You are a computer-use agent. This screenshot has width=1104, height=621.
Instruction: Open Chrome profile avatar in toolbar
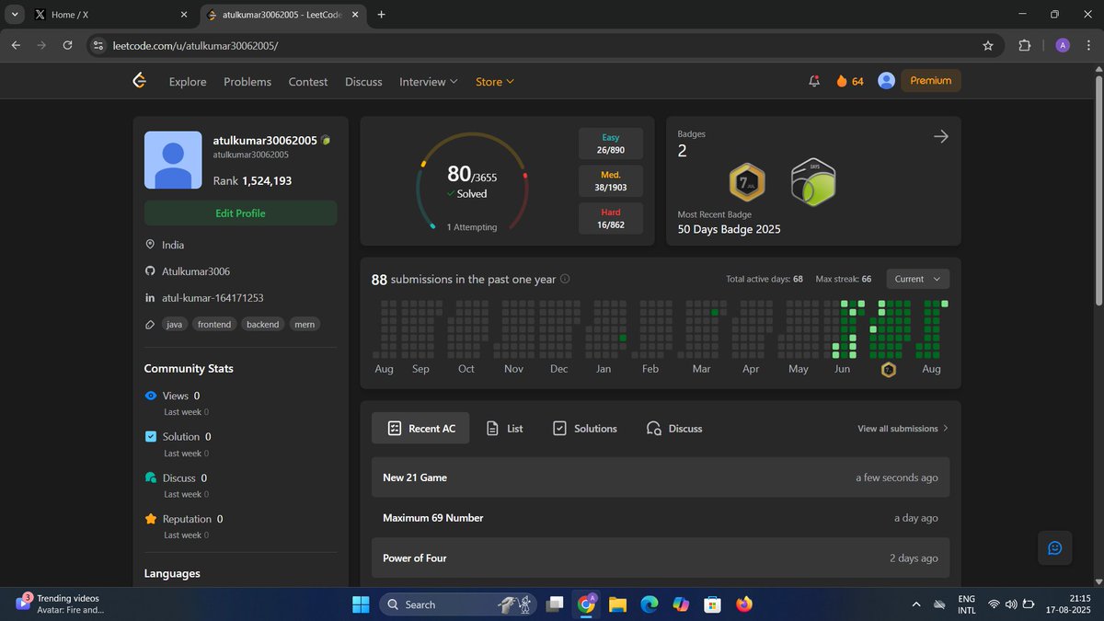[x=1062, y=45]
